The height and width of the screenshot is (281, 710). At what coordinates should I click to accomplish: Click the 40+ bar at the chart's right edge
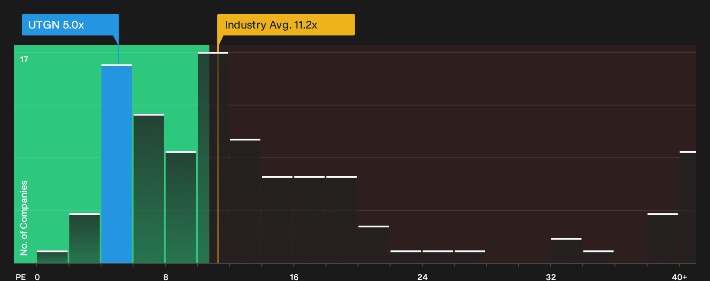tap(688, 207)
